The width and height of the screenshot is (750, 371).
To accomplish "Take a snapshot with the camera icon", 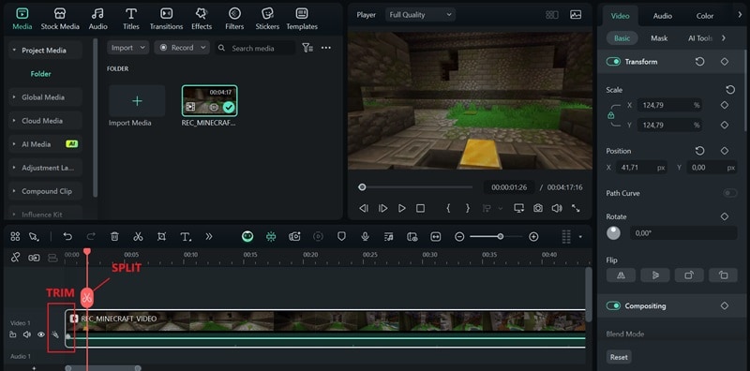I will 538,208.
